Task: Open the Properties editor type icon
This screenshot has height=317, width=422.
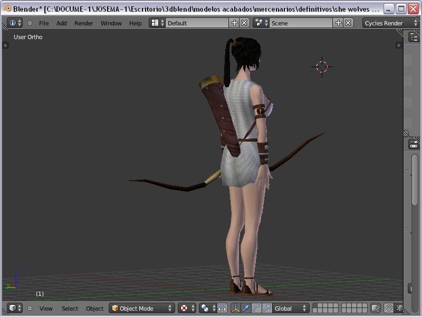Action: pos(414,144)
